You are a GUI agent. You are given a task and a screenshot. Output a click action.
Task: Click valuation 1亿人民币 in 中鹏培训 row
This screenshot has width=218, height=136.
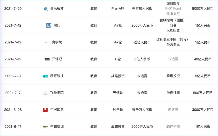[x=203, y=126]
